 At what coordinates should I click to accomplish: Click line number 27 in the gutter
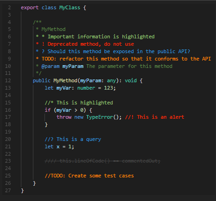[8, 190]
